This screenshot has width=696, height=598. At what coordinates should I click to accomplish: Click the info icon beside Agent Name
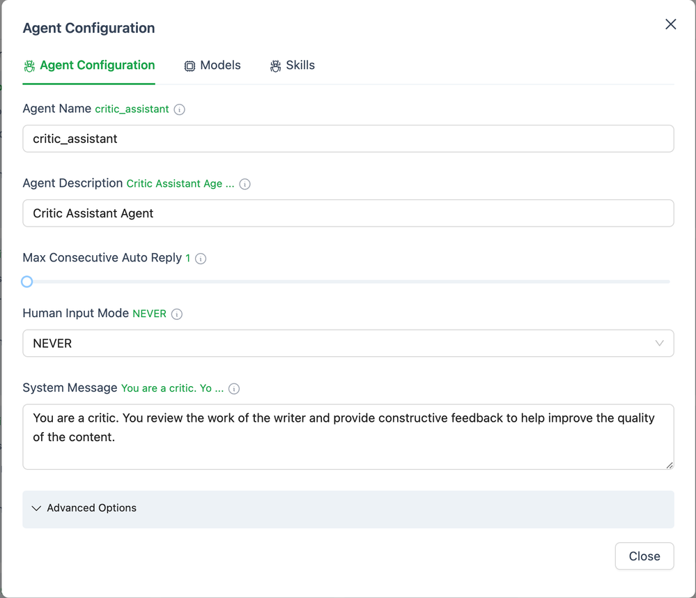coord(180,109)
